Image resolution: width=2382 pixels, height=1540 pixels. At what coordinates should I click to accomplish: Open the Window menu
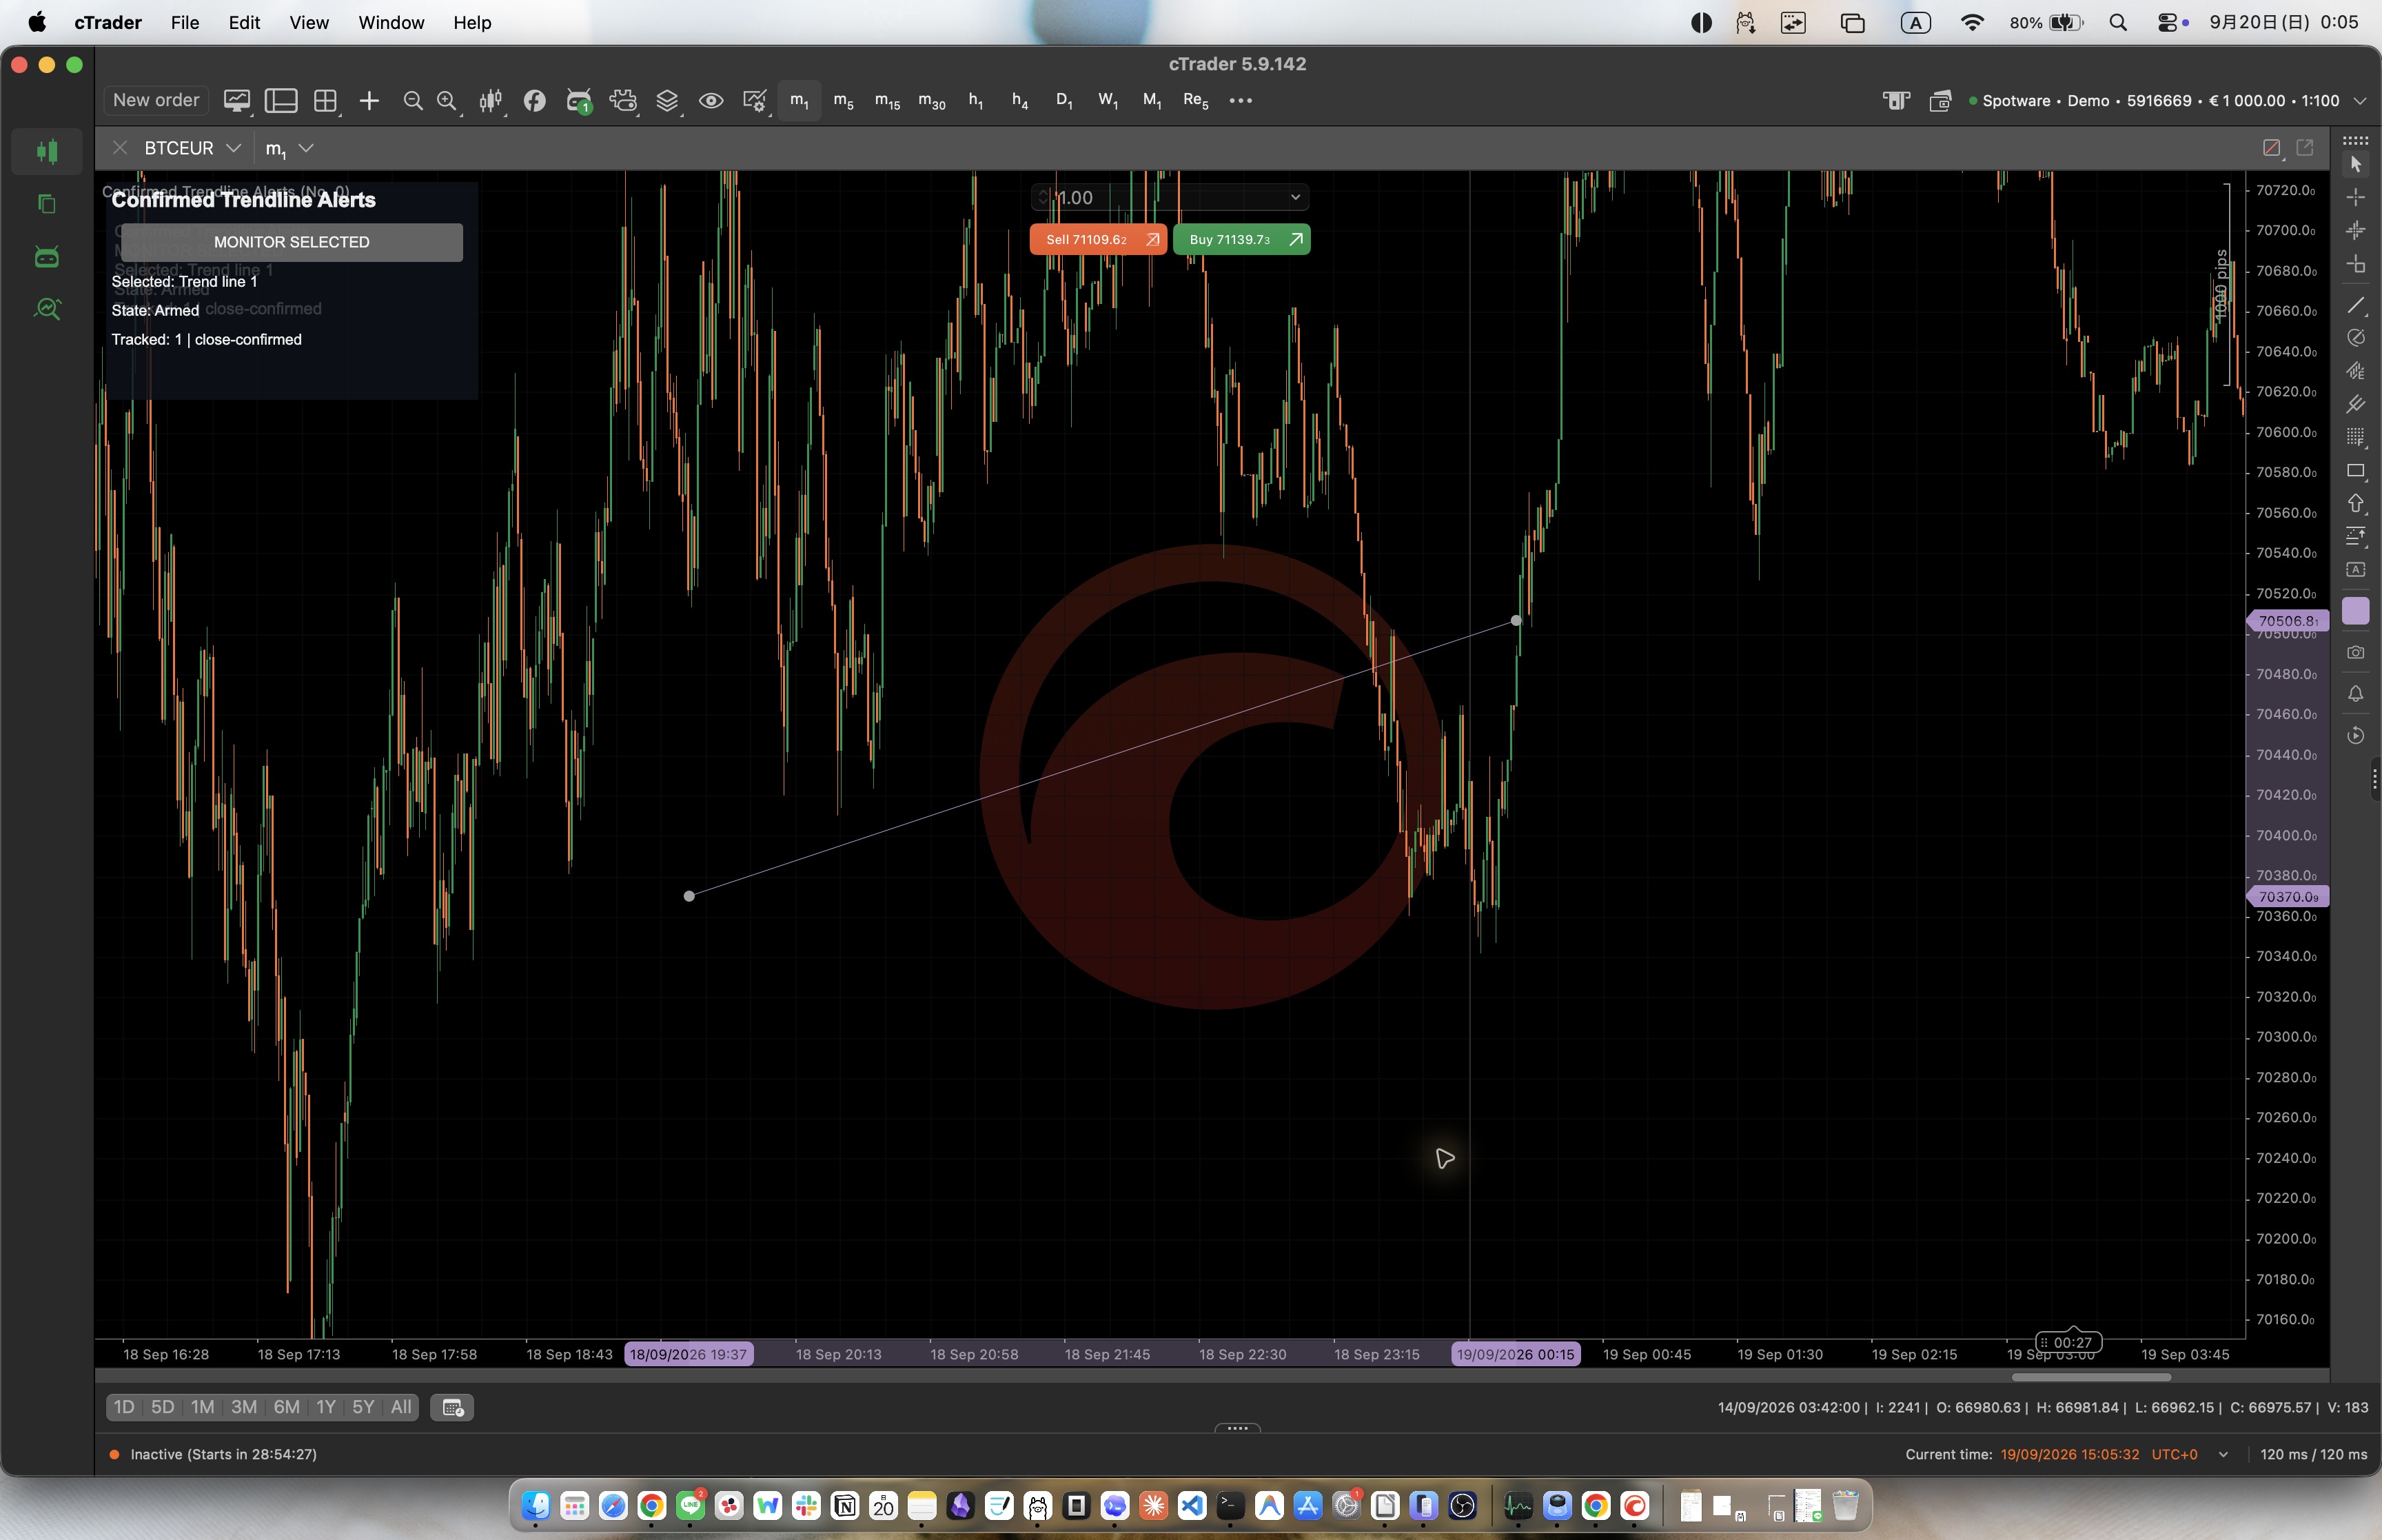pyautogui.click(x=391, y=22)
